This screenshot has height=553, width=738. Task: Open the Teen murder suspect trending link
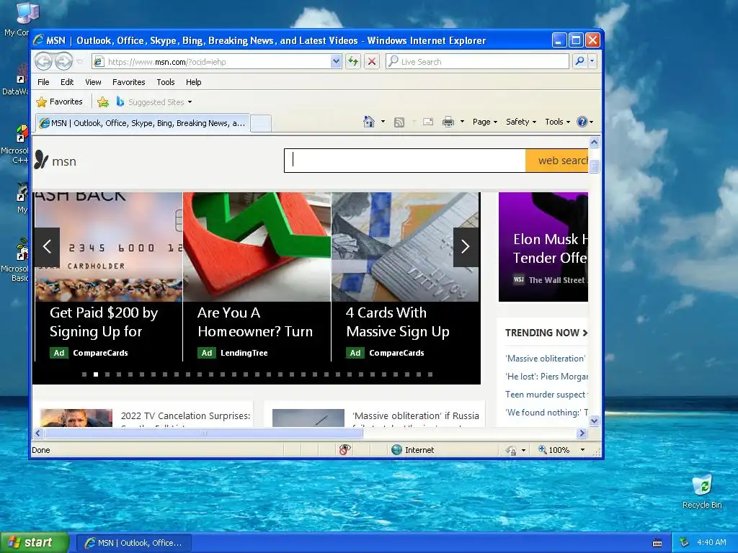[546, 395]
